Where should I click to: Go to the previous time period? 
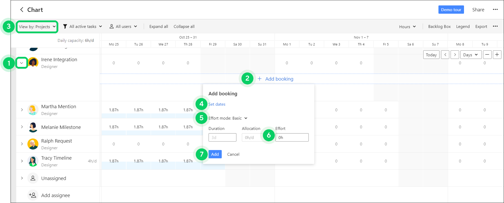coord(445,55)
